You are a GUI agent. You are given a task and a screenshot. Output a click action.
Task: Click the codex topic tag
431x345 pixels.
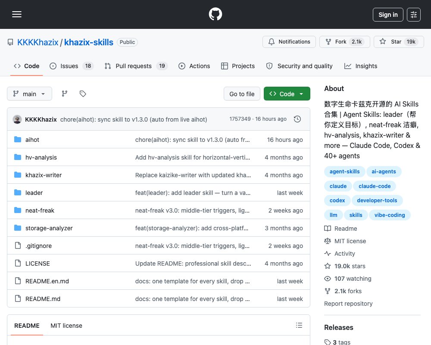(337, 201)
